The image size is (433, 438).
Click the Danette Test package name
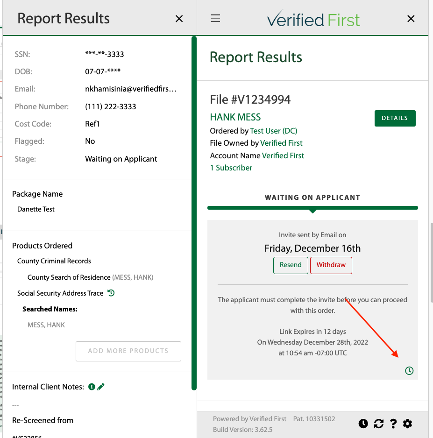tap(36, 209)
